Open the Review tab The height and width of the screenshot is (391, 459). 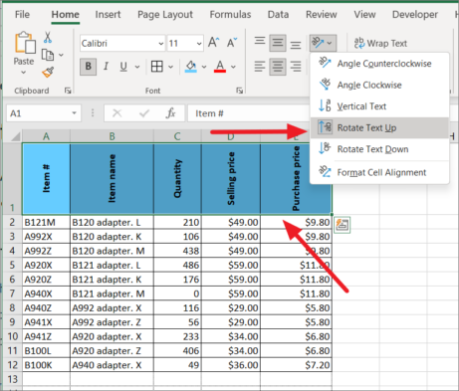click(322, 15)
